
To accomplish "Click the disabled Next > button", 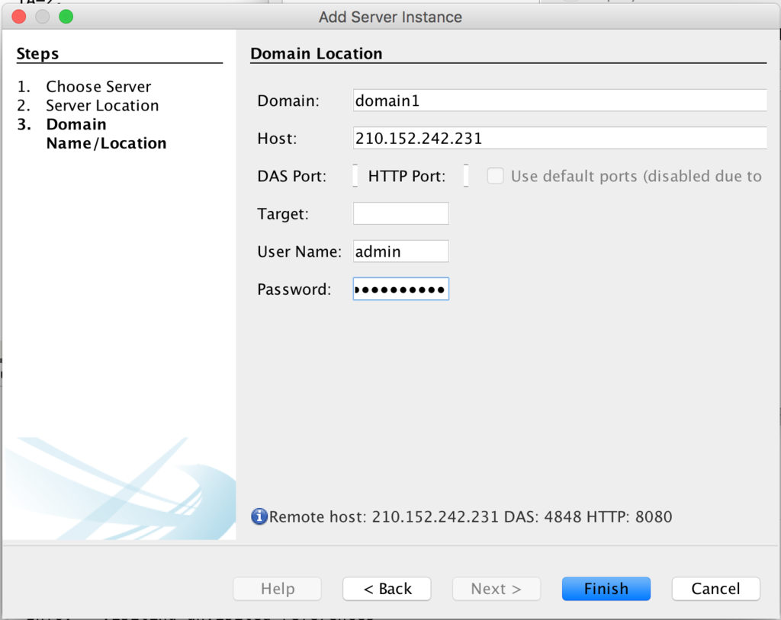I will click(496, 589).
